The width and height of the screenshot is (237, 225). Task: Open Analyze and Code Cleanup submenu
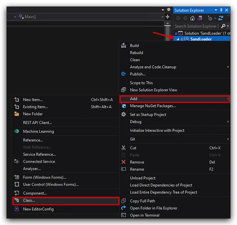coord(175,67)
